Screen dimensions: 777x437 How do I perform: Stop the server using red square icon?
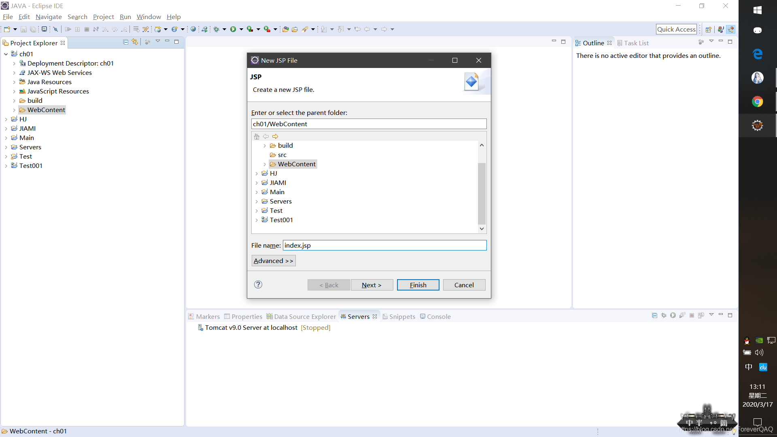click(x=692, y=316)
